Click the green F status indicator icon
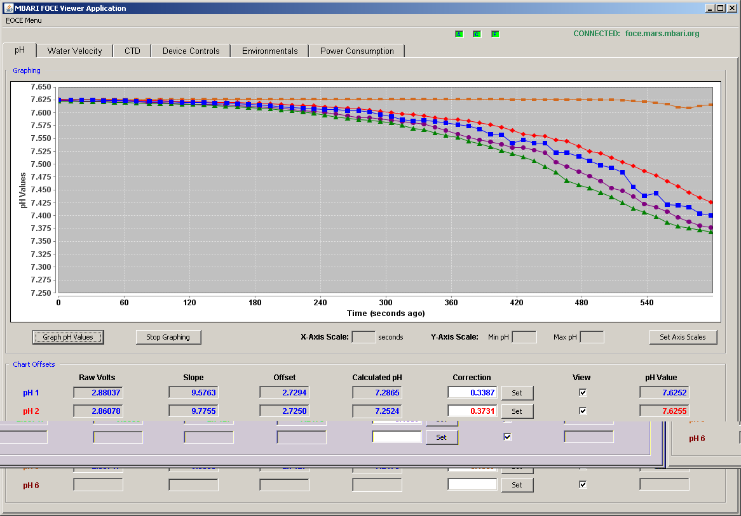Viewport: 741px width, 516px height. 495,34
